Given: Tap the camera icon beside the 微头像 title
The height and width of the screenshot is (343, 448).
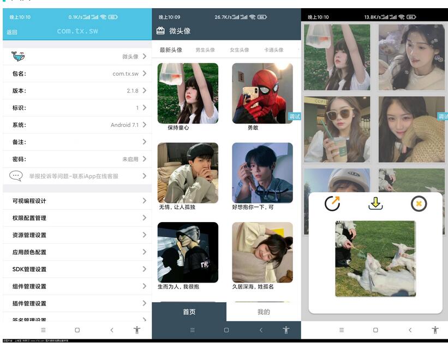Looking at the screenshot, I should pyautogui.click(x=160, y=30).
